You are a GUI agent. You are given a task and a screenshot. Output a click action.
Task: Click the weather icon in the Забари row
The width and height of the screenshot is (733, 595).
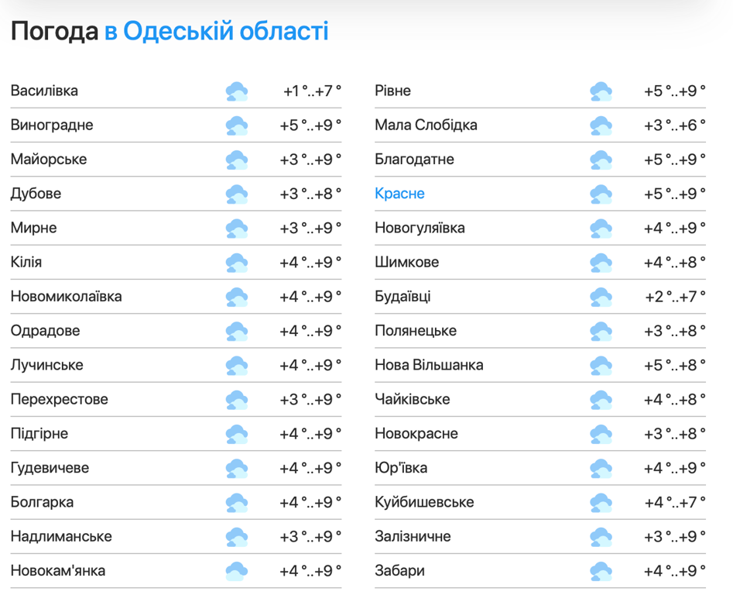coord(601,571)
